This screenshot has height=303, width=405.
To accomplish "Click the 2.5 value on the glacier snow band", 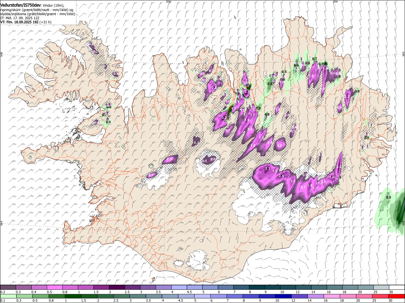I will click(x=281, y=176).
